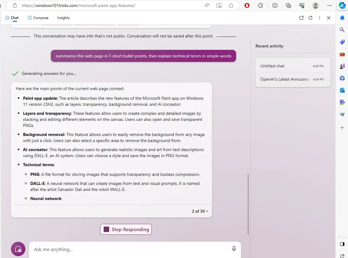The image size is (348, 258).
Task: Click the 'Background removal' bullet text
Action: pyautogui.click(x=44, y=134)
